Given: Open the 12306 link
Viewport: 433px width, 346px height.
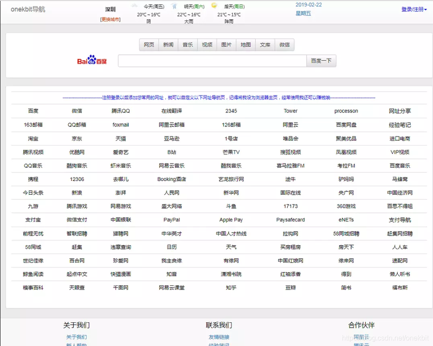Looking at the screenshot, I should click(x=77, y=179).
